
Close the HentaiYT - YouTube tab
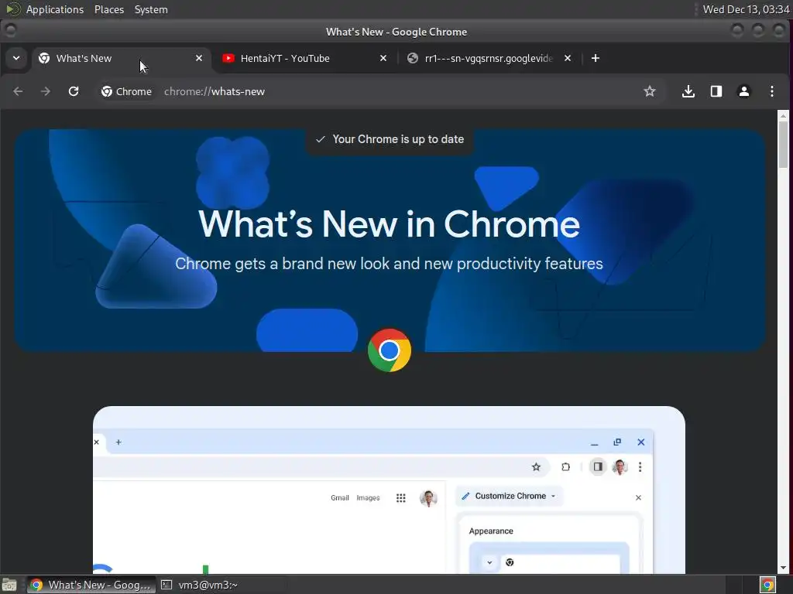point(383,58)
